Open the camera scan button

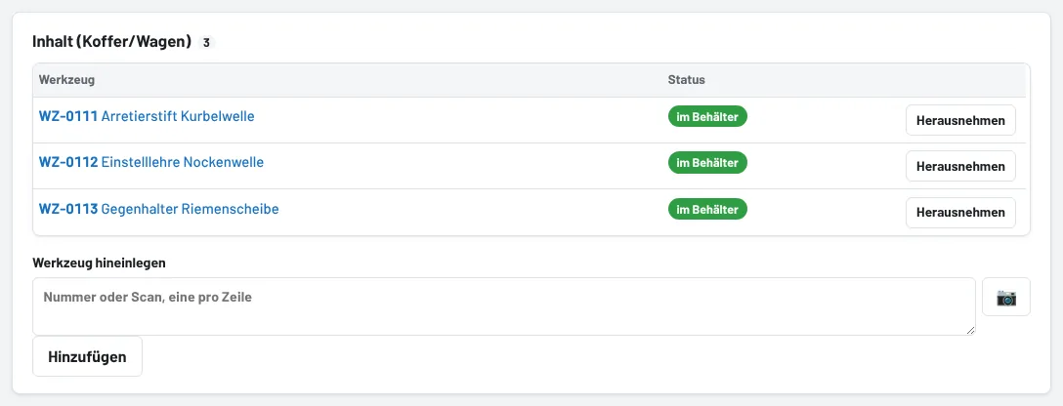click(x=1006, y=297)
